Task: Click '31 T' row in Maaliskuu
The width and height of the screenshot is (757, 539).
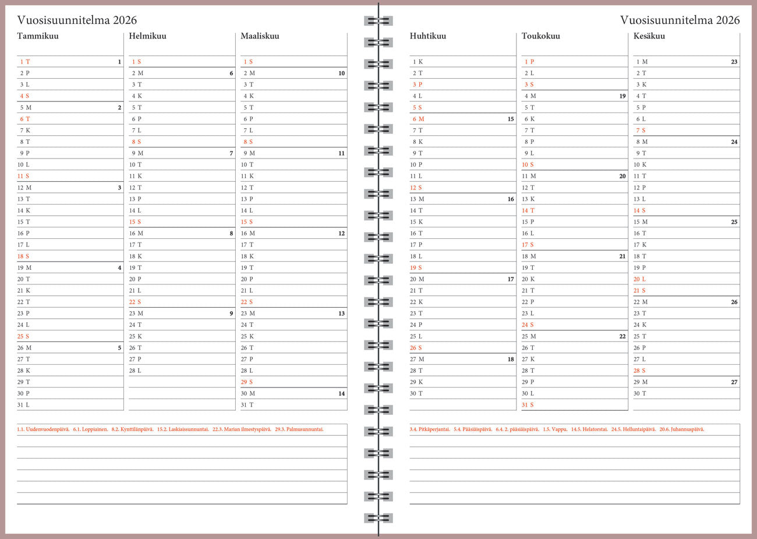Action: (293, 405)
